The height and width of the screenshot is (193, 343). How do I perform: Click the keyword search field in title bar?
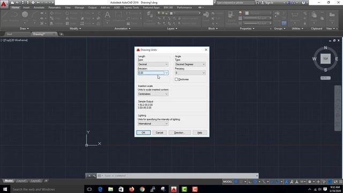pyautogui.click(x=235, y=3)
